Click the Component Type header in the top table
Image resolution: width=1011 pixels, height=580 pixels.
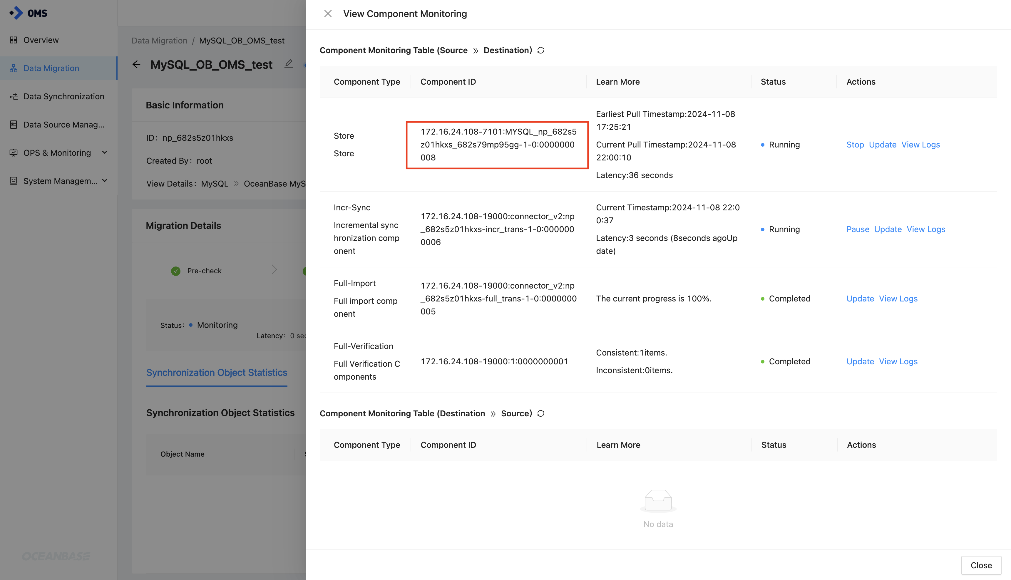click(367, 82)
